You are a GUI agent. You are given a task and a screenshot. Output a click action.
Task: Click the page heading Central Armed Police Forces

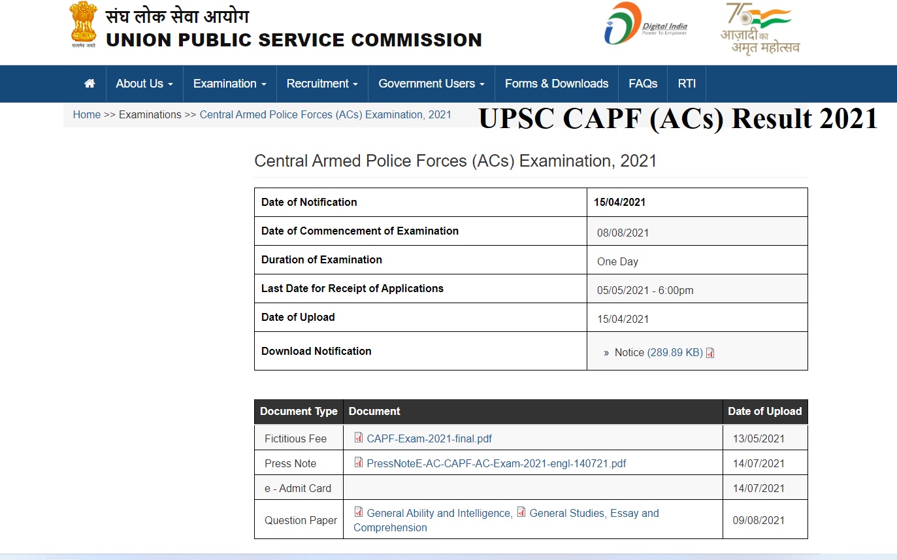click(455, 161)
